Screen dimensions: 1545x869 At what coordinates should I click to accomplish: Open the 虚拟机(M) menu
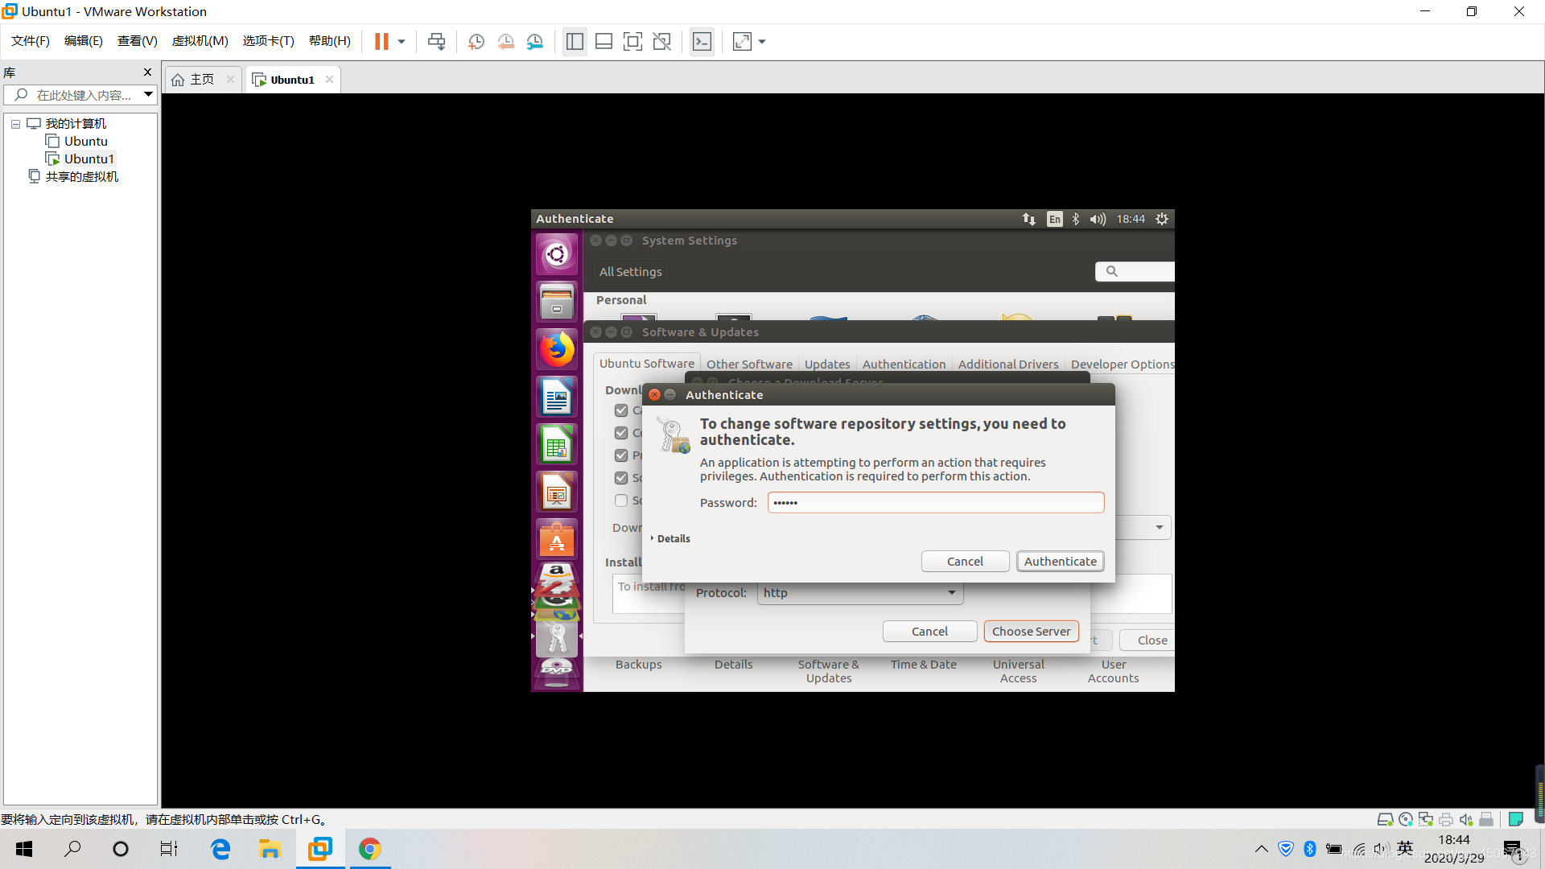tap(200, 41)
